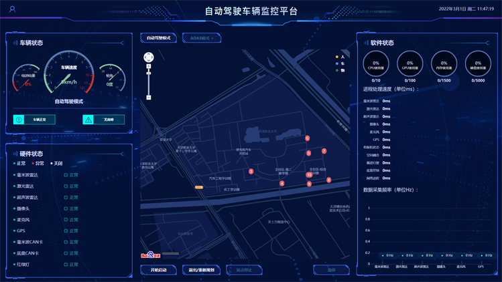
Task: Select map marker number 5
Action: click(308, 153)
